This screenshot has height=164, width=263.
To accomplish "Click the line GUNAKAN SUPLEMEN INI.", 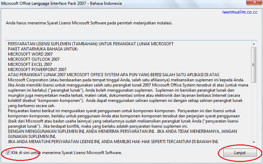I will point(32,137).
